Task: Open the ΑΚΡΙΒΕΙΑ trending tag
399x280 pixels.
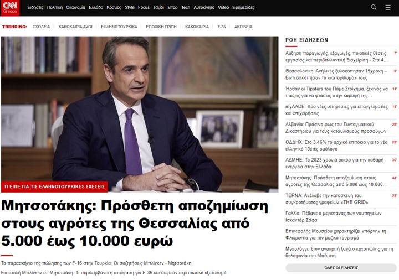Action: click(x=243, y=27)
